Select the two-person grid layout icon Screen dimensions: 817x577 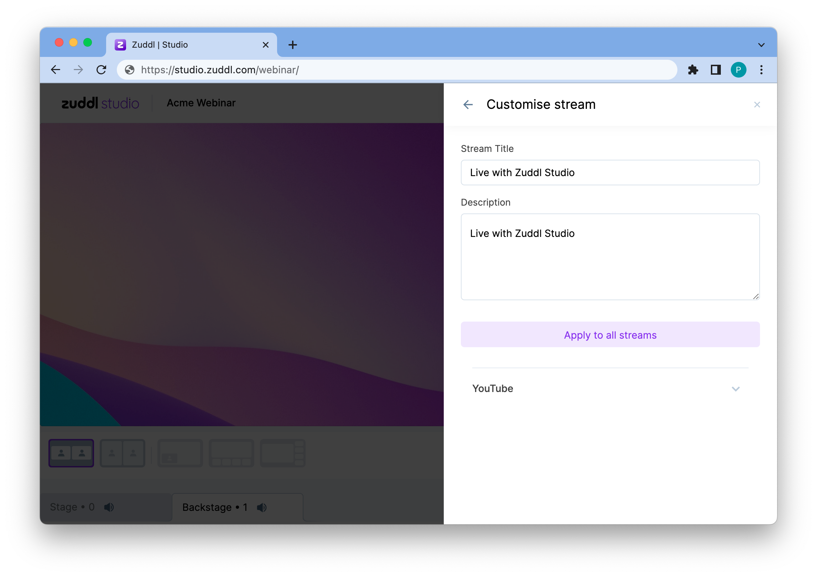pyautogui.click(x=71, y=453)
